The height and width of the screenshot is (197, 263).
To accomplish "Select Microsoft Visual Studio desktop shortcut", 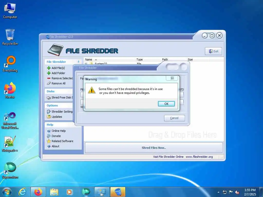I will tap(10, 121).
